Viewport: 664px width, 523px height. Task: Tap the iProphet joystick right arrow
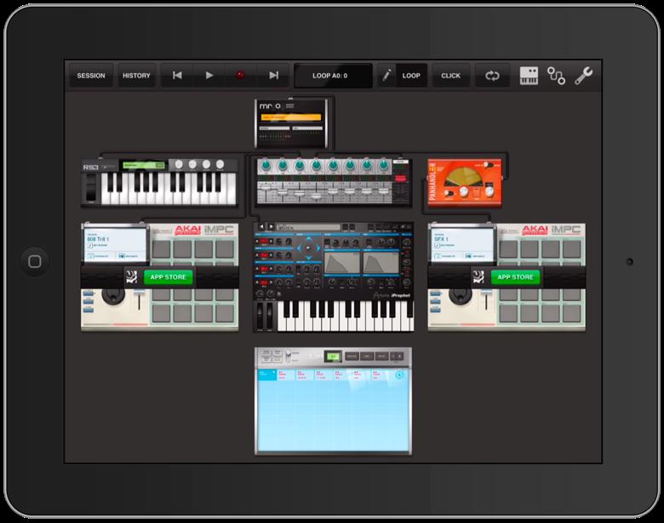[318, 248]
